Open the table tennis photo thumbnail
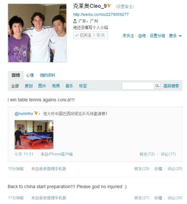 [x=34, y=134]
